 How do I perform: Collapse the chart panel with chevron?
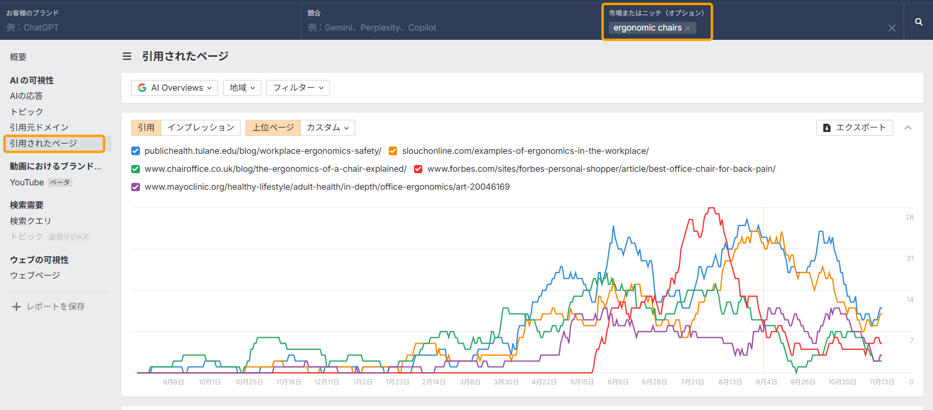908,128
